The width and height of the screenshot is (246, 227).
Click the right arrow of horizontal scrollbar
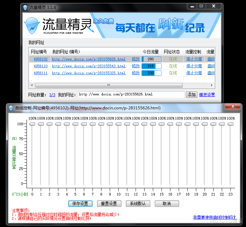coord(213,85)
